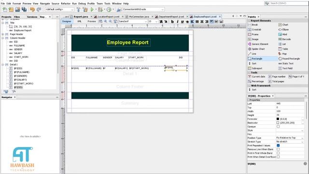Expand the Page Header tree node
The width and height of the screenshot is (309, 174).
[3, 34]
